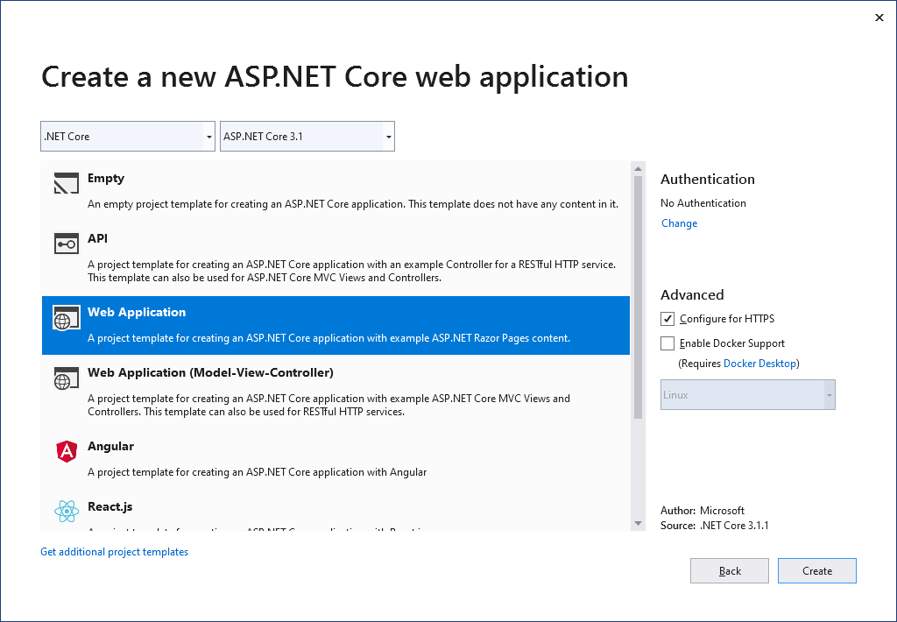The width and height of the screenshot is (897, 622).
Task: Click the MVC Views and Controllers description
Action: [x=329, y=405]
